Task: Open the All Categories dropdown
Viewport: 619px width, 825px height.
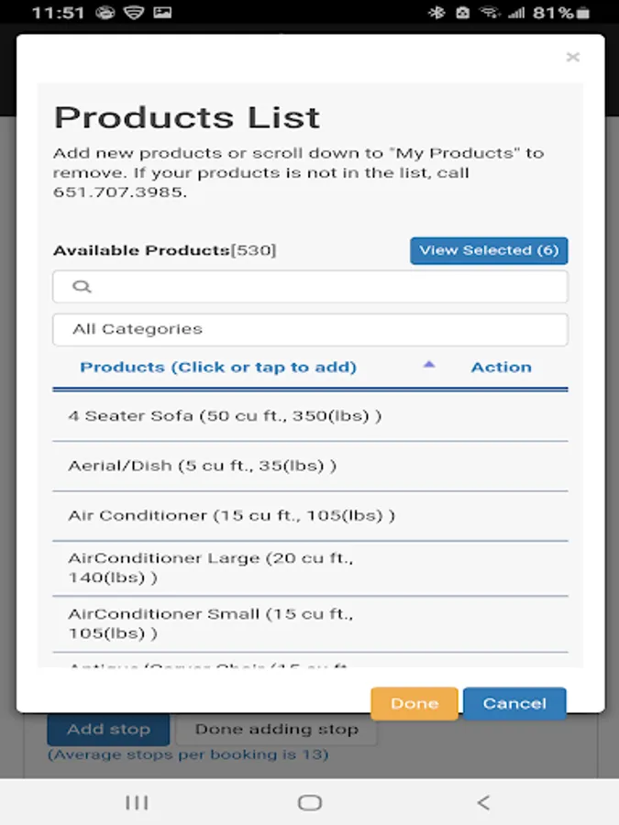Action: pos(310,330)
